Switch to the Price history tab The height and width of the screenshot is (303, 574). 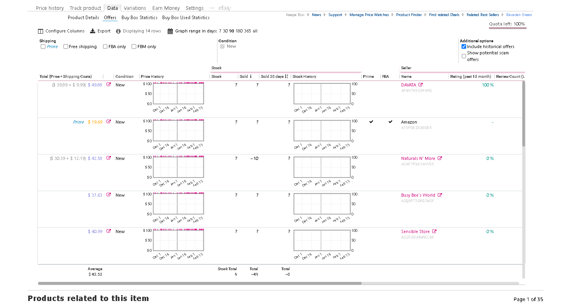tap(50, 8)
